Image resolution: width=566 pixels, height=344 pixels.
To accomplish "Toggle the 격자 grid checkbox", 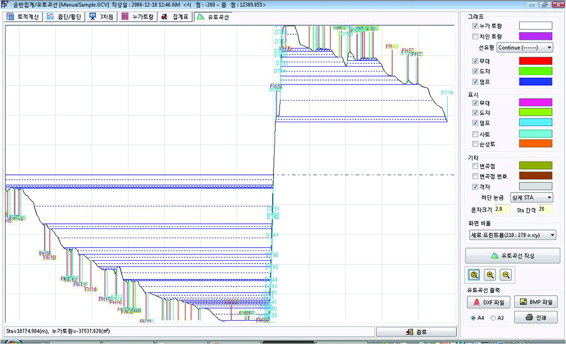I will (x=475, y=186).
